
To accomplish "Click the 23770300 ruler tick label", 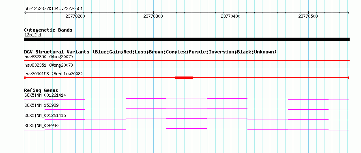I will [x=153, y=16].
